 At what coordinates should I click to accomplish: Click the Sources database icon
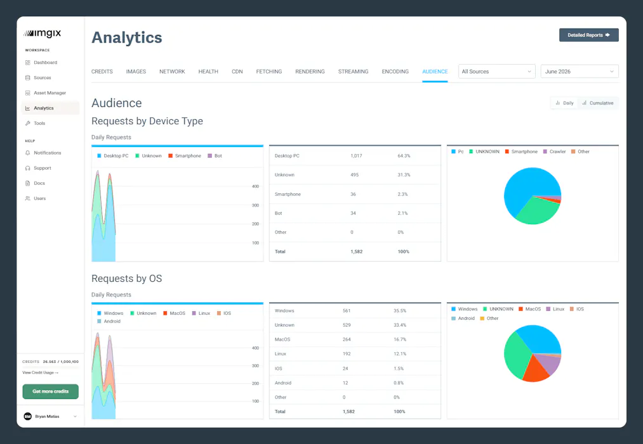pyautogui.click(x=27, y=78)
